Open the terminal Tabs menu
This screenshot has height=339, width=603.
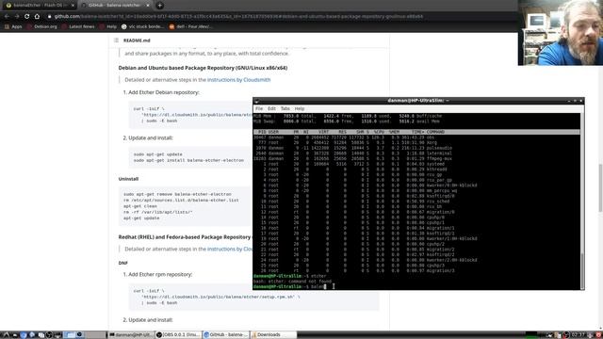pos(285,109)
